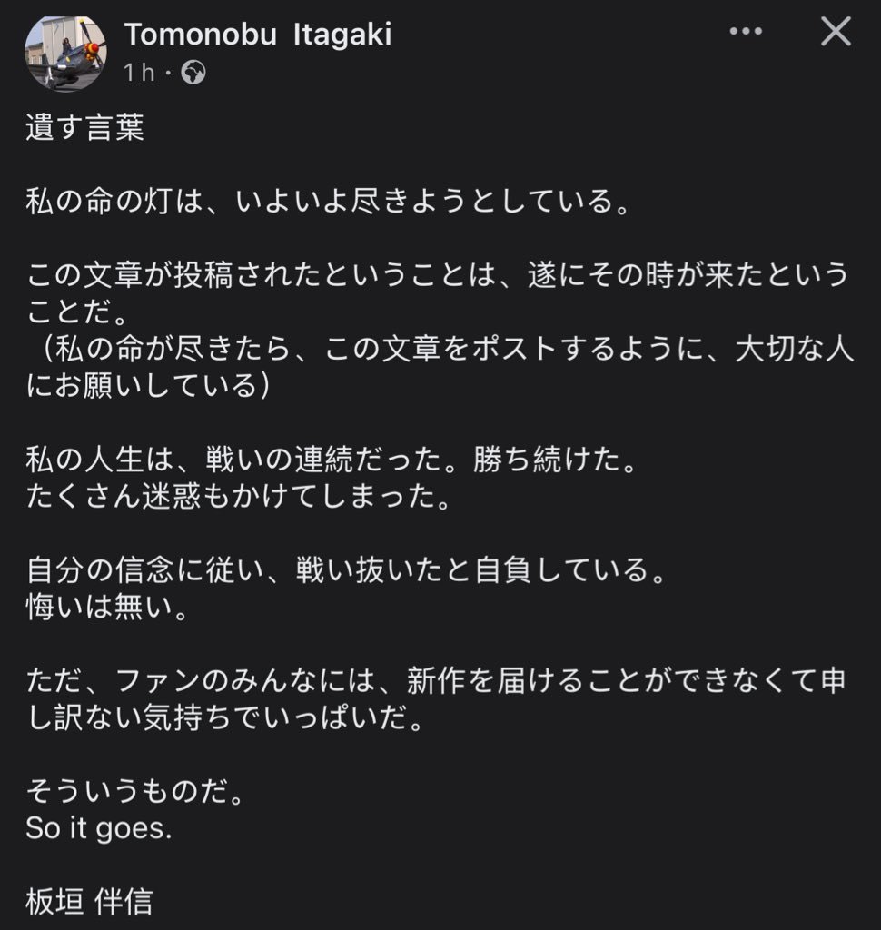Open Tomonobu Itagaki's profile picture
Image resolution: width=881 pixels, height=930 pixels.
[65, 53]
